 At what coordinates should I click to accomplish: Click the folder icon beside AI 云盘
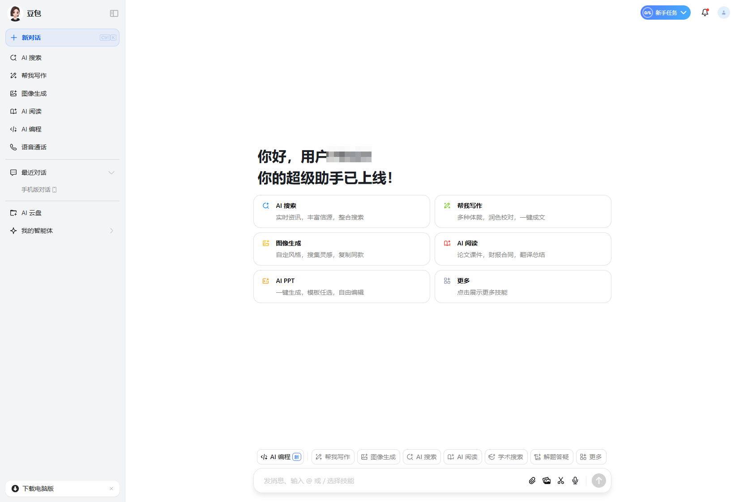coord(13,213)
